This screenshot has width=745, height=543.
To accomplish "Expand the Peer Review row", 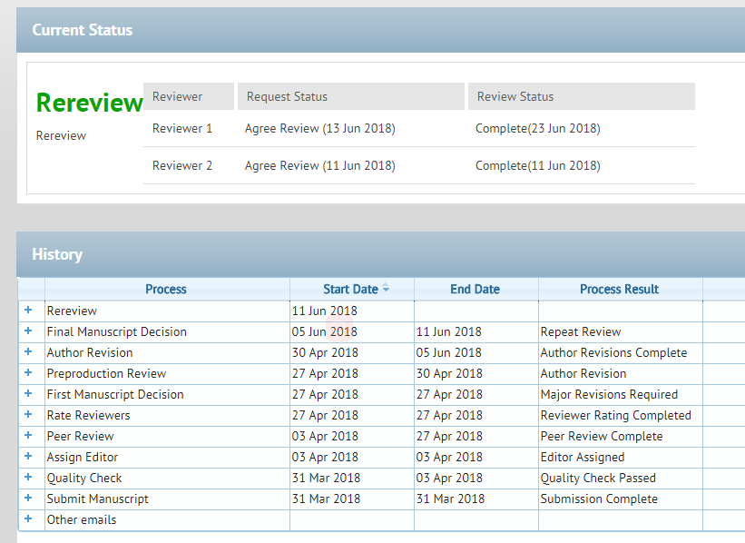I will coord(28,436).
